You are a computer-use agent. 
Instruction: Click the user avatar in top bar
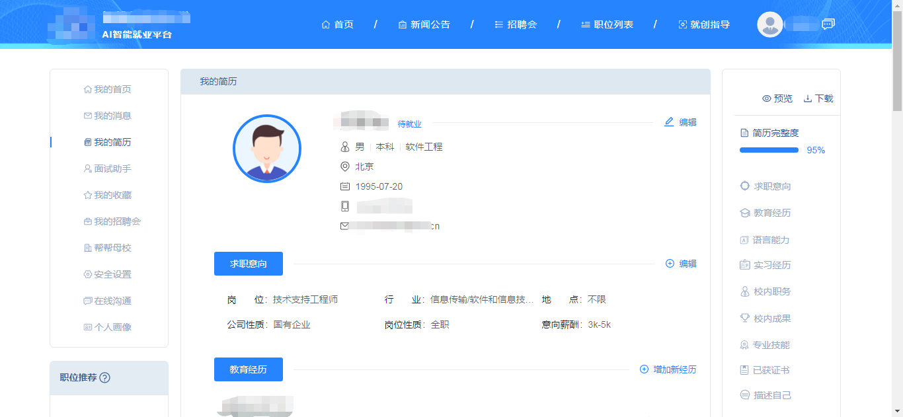point(769,24)
